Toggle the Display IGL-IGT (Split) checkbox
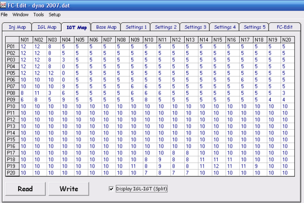 point(111,189)
